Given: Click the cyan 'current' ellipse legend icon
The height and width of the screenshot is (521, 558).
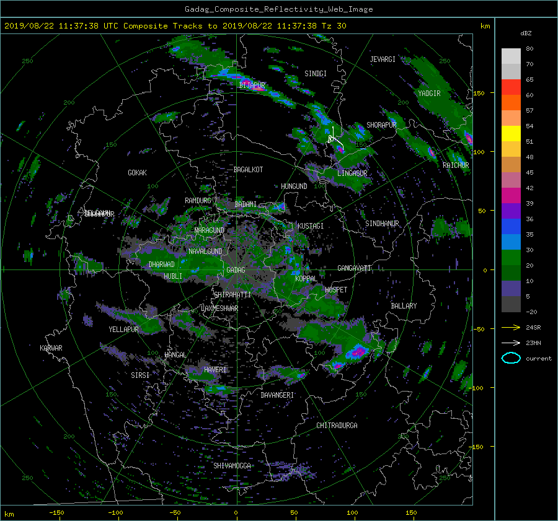Looking at the screenshot, I should [x=511, y=358].
